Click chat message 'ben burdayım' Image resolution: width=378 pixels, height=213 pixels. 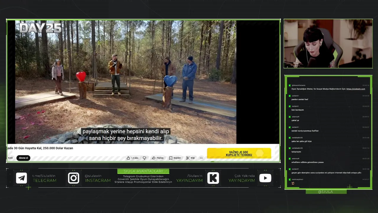pyautogui.click(x=298, y=110)
